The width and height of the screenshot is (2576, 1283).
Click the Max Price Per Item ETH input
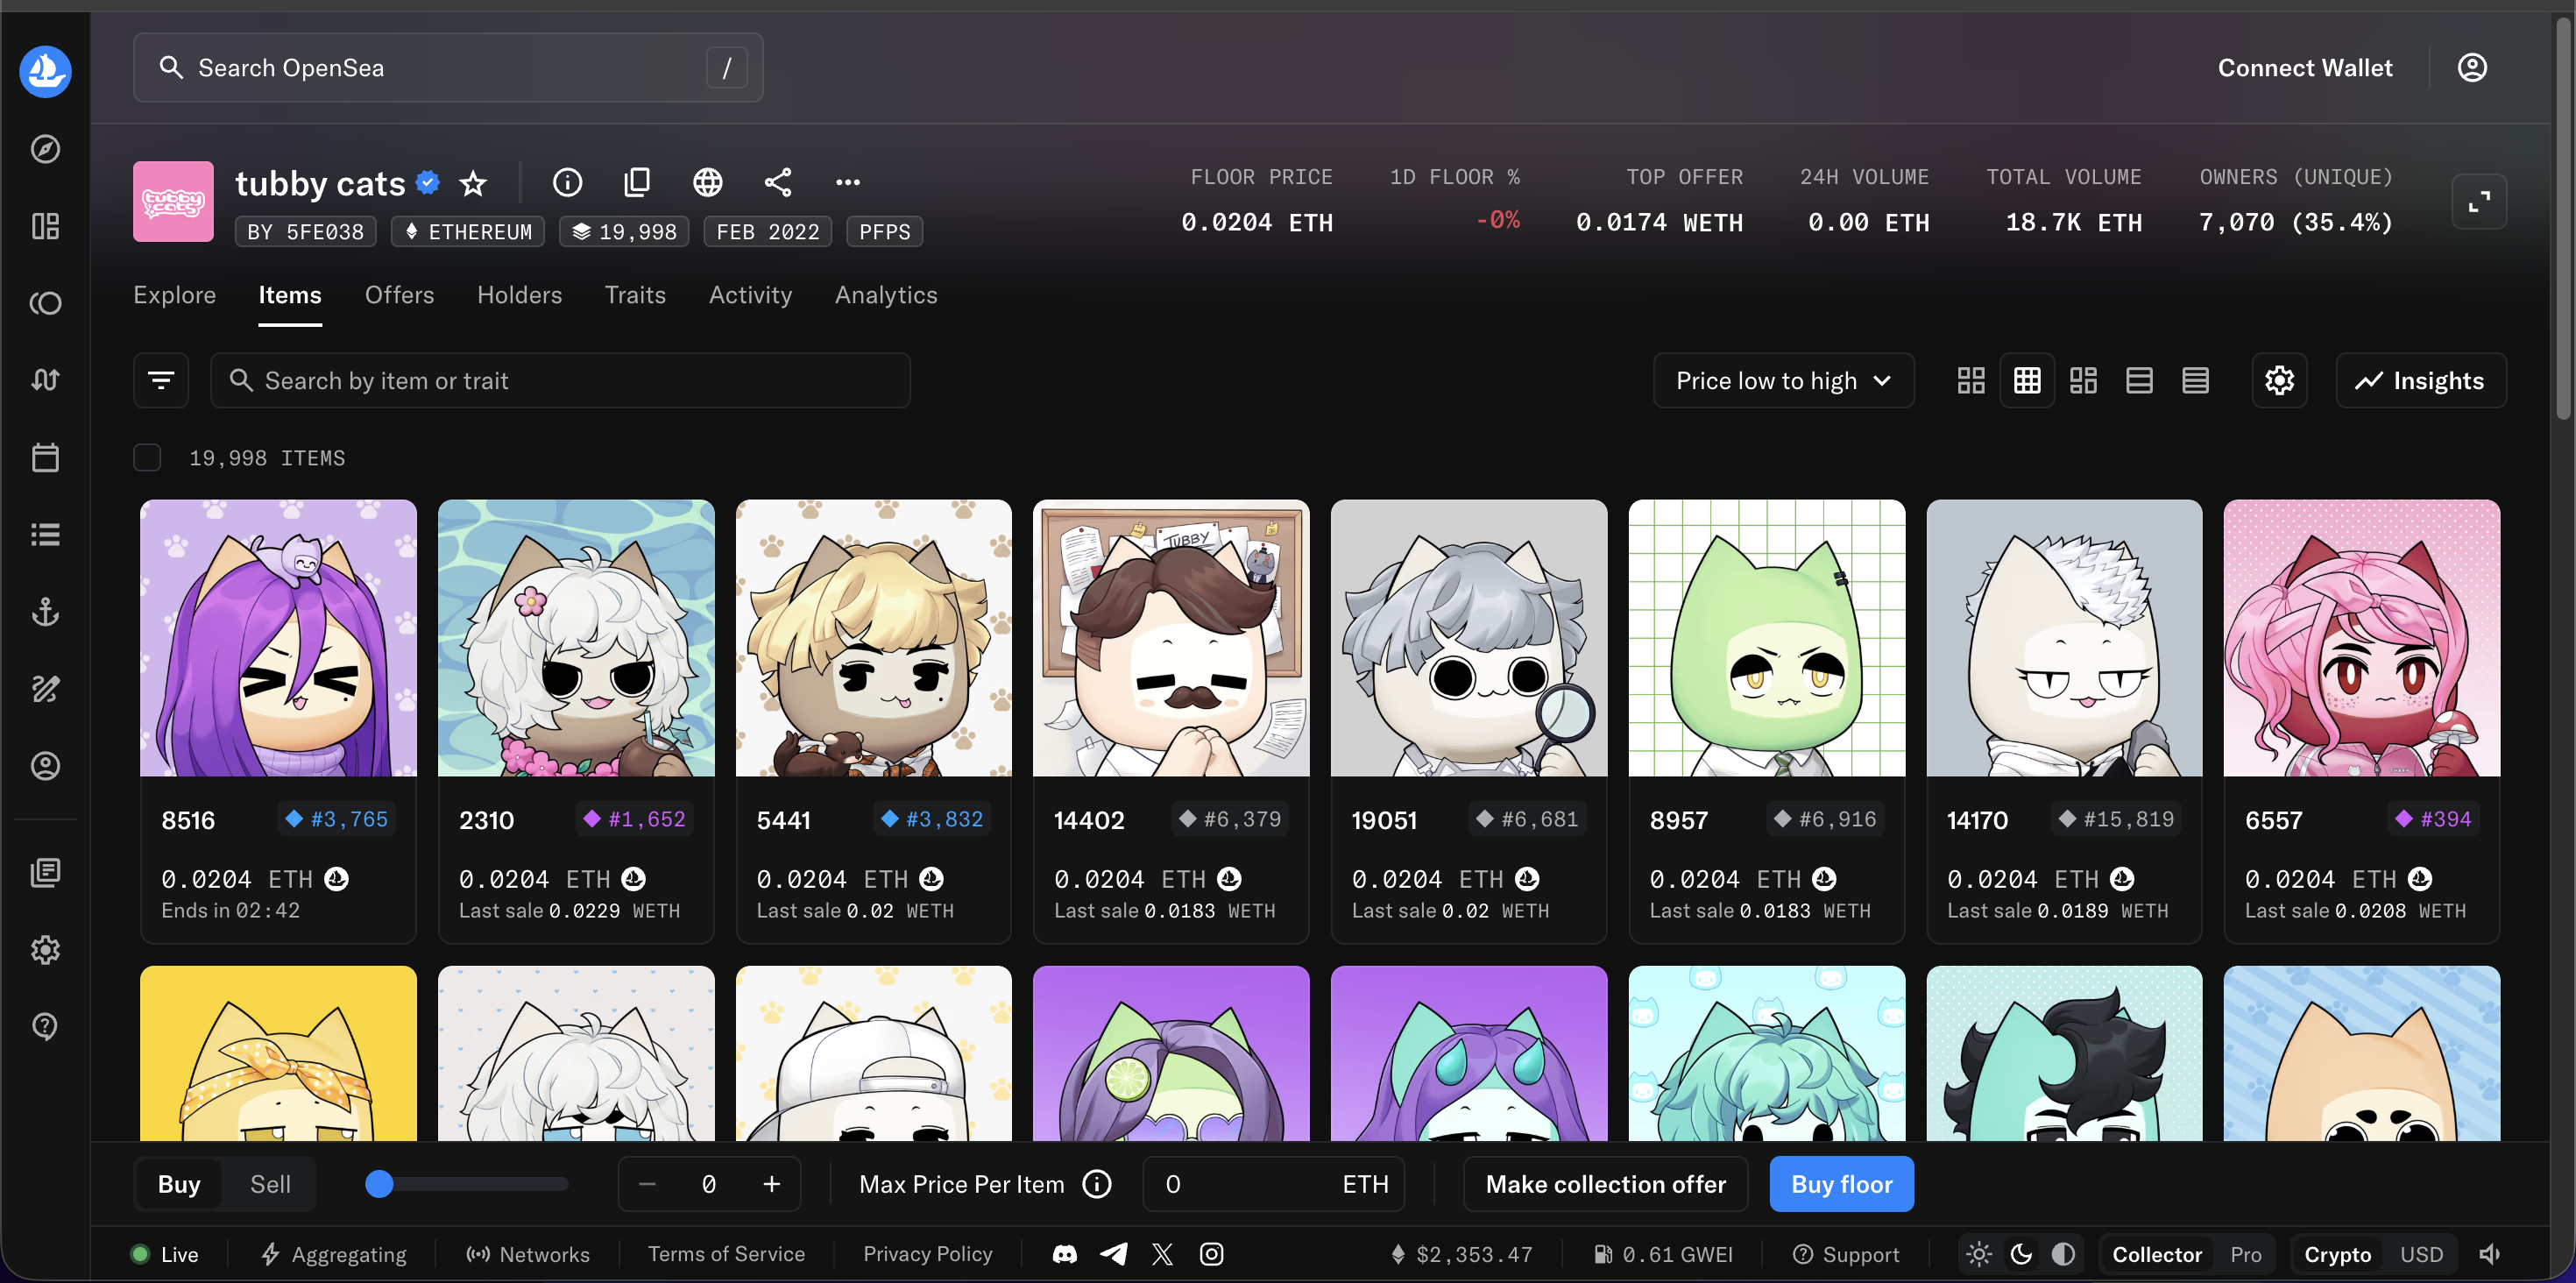pyautogui.click(x=1273, y=1184)
